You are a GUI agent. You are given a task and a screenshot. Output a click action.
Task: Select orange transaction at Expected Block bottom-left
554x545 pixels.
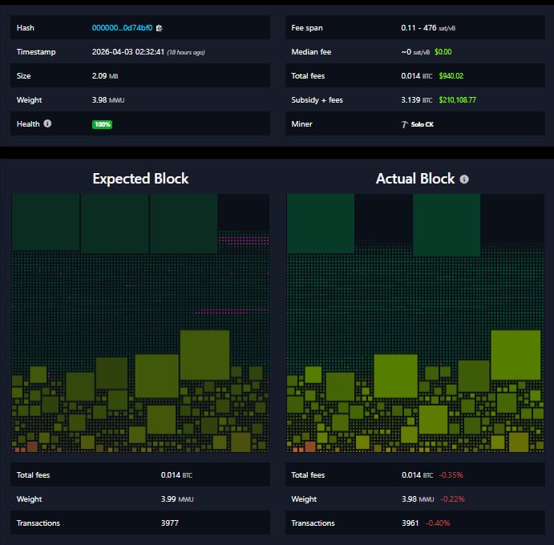[32, 446]
